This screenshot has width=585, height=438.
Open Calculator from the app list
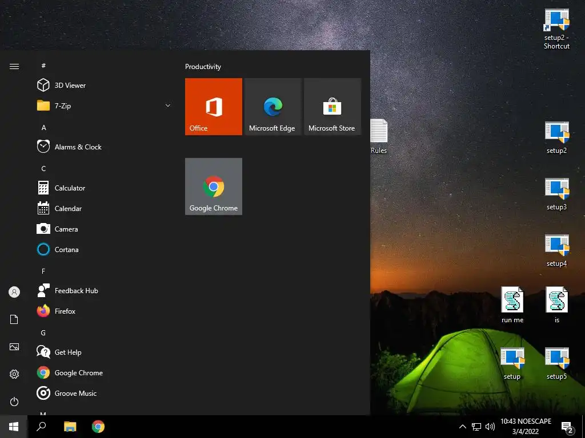click(105, 188)
